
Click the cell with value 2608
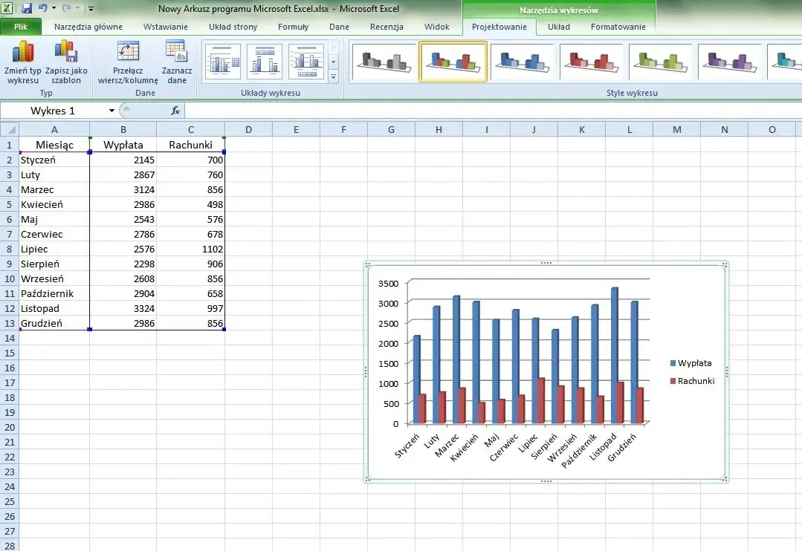123,278
